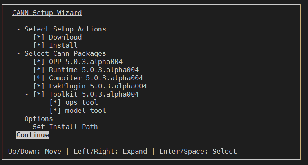Collapse the Options section
The width and height of the screenshot is (308, 165).
click(x=19, y=119)
